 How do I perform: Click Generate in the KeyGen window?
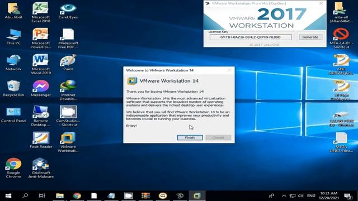tap(310, 37)
